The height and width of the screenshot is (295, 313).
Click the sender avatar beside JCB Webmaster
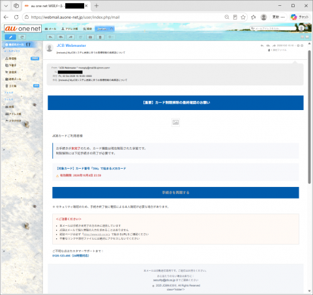50,48
